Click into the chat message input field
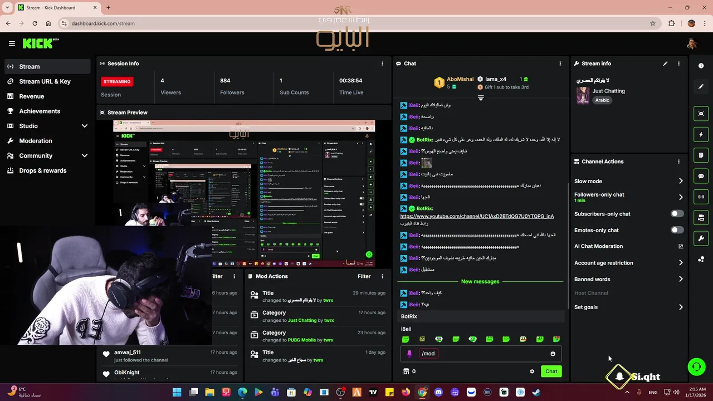The width and height of the screenshot is (713, 401). point(481,354)
